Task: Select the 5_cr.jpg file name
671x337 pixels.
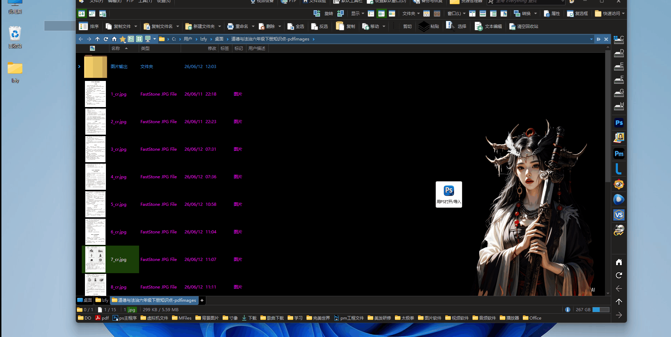Action: (x=119, y=204)
